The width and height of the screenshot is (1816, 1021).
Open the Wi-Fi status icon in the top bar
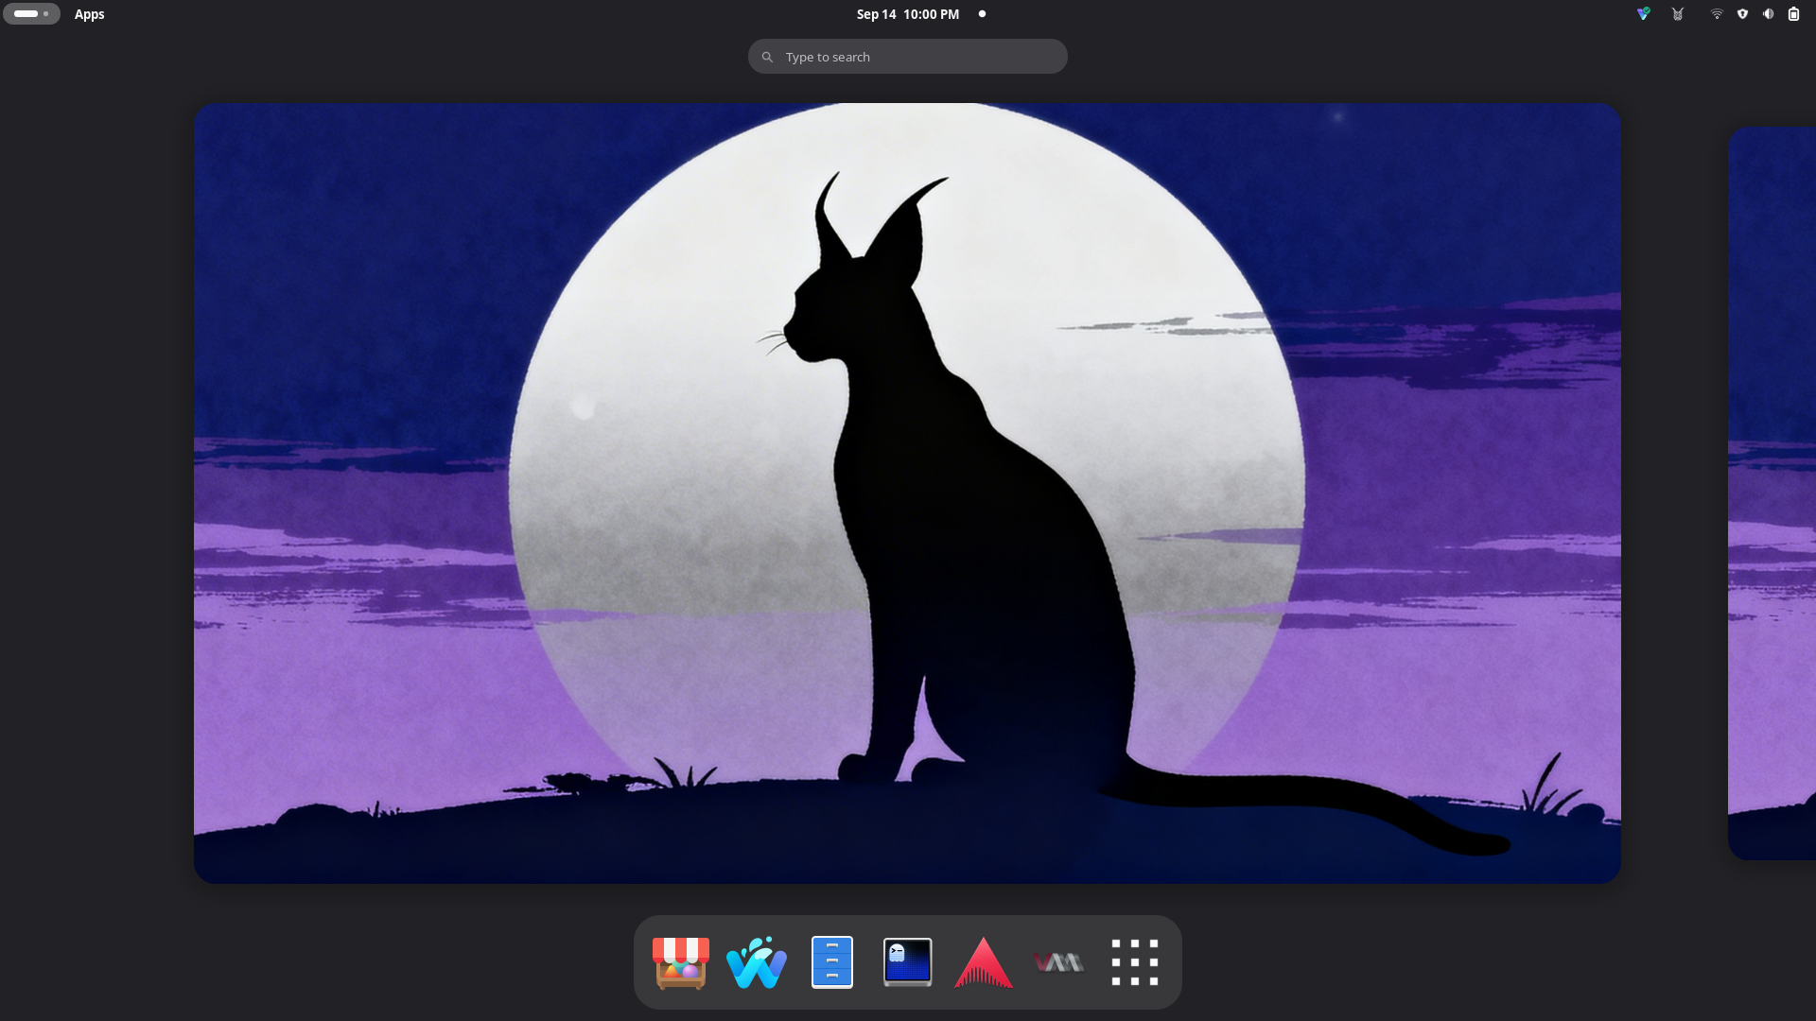click(x=1717, y=14)
